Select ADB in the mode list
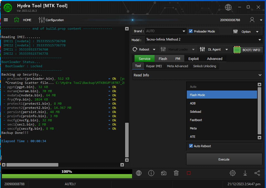 222,103
